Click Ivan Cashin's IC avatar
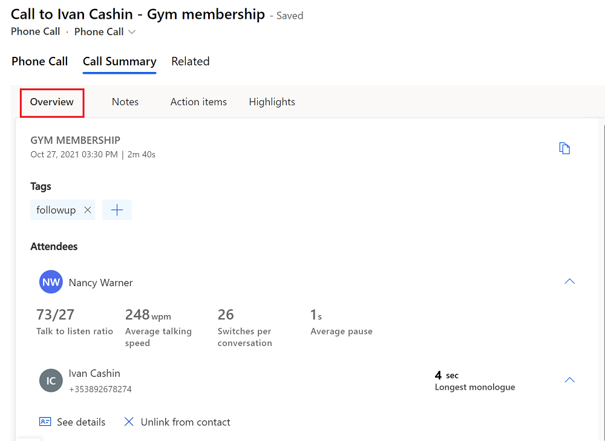This screenshot has height=441, width=605. click(51, 381)
